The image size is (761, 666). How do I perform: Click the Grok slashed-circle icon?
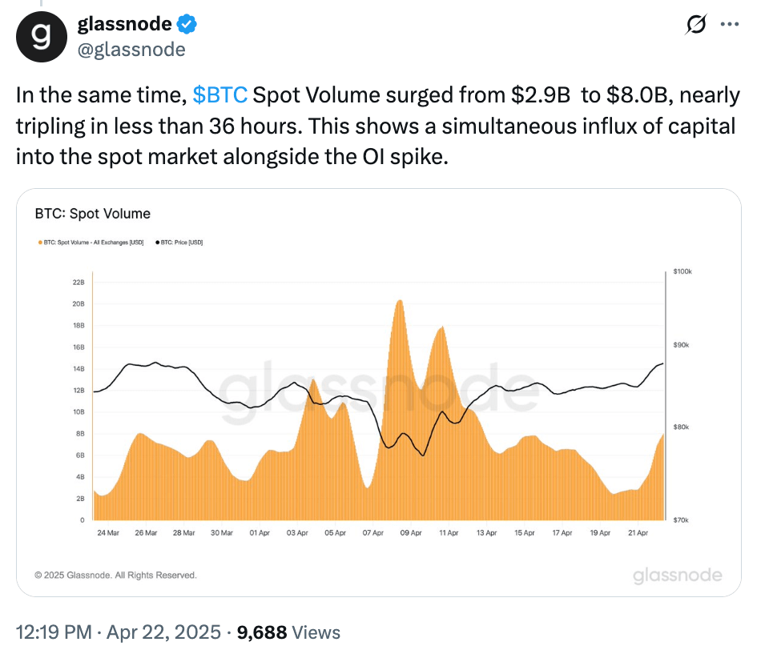[695, 26]
